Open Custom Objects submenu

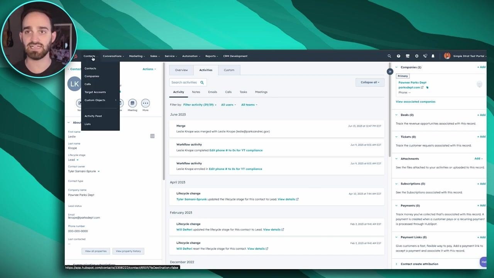[100, 100]
